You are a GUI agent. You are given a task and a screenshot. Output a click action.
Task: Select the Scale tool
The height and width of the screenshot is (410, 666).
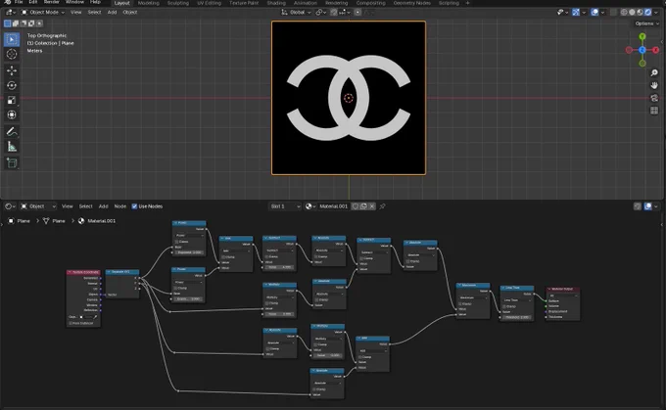click(12, 100)
